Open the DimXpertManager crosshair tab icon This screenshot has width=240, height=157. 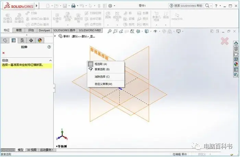pos(31,40)
